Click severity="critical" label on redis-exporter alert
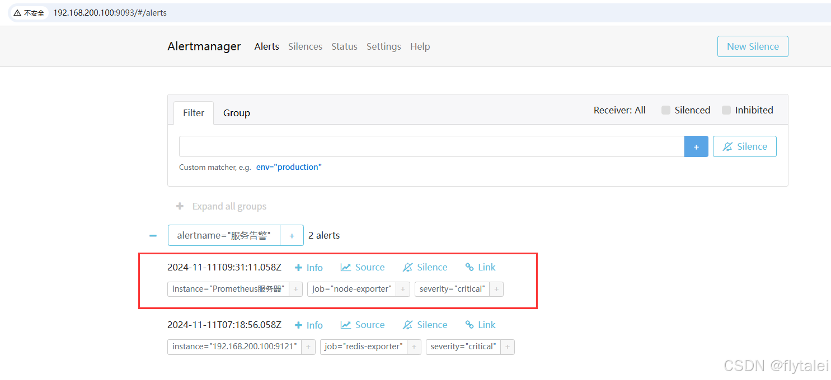This screenshot has width=831, height=380. 463,346
